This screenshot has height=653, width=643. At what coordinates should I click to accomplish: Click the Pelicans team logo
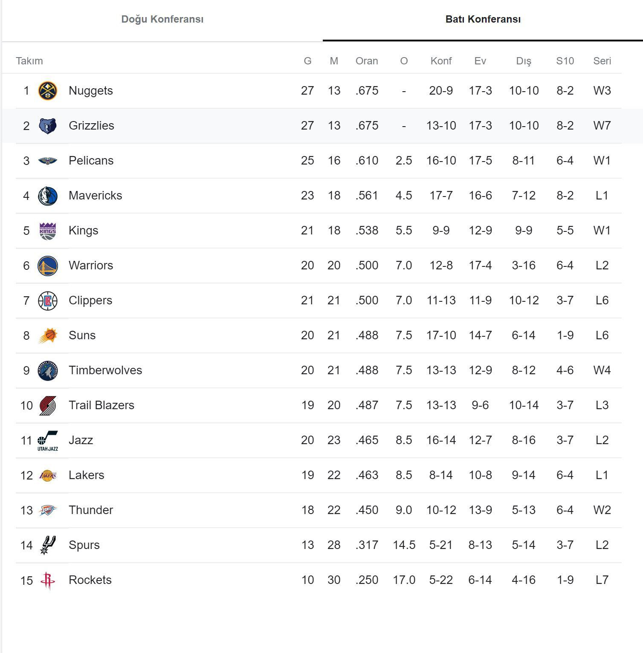[x=48, y=161]
